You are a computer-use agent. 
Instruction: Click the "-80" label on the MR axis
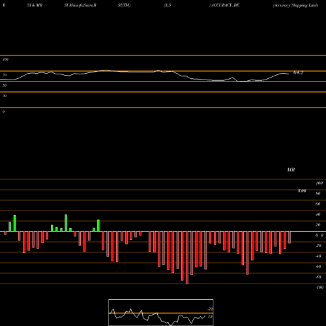tap(318, 277)
